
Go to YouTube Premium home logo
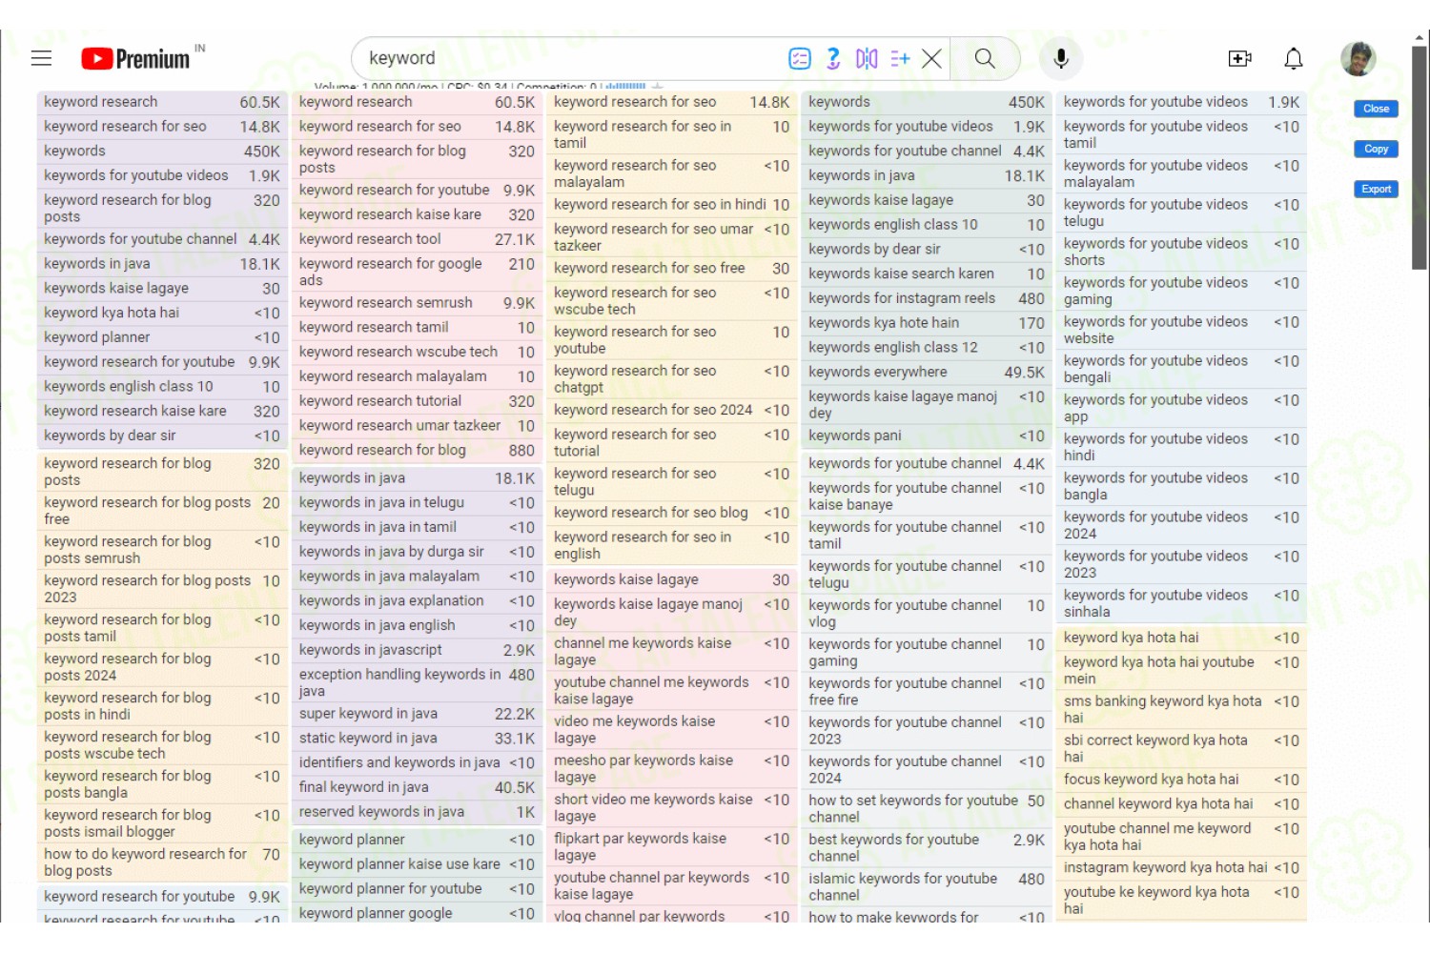(x=135, y=59)
